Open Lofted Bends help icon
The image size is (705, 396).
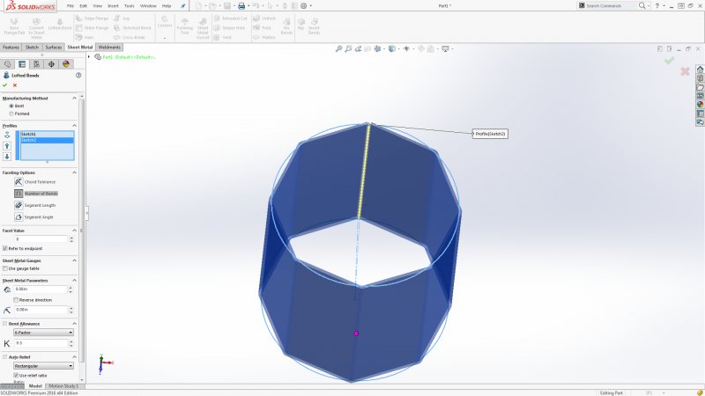point(78,75)
